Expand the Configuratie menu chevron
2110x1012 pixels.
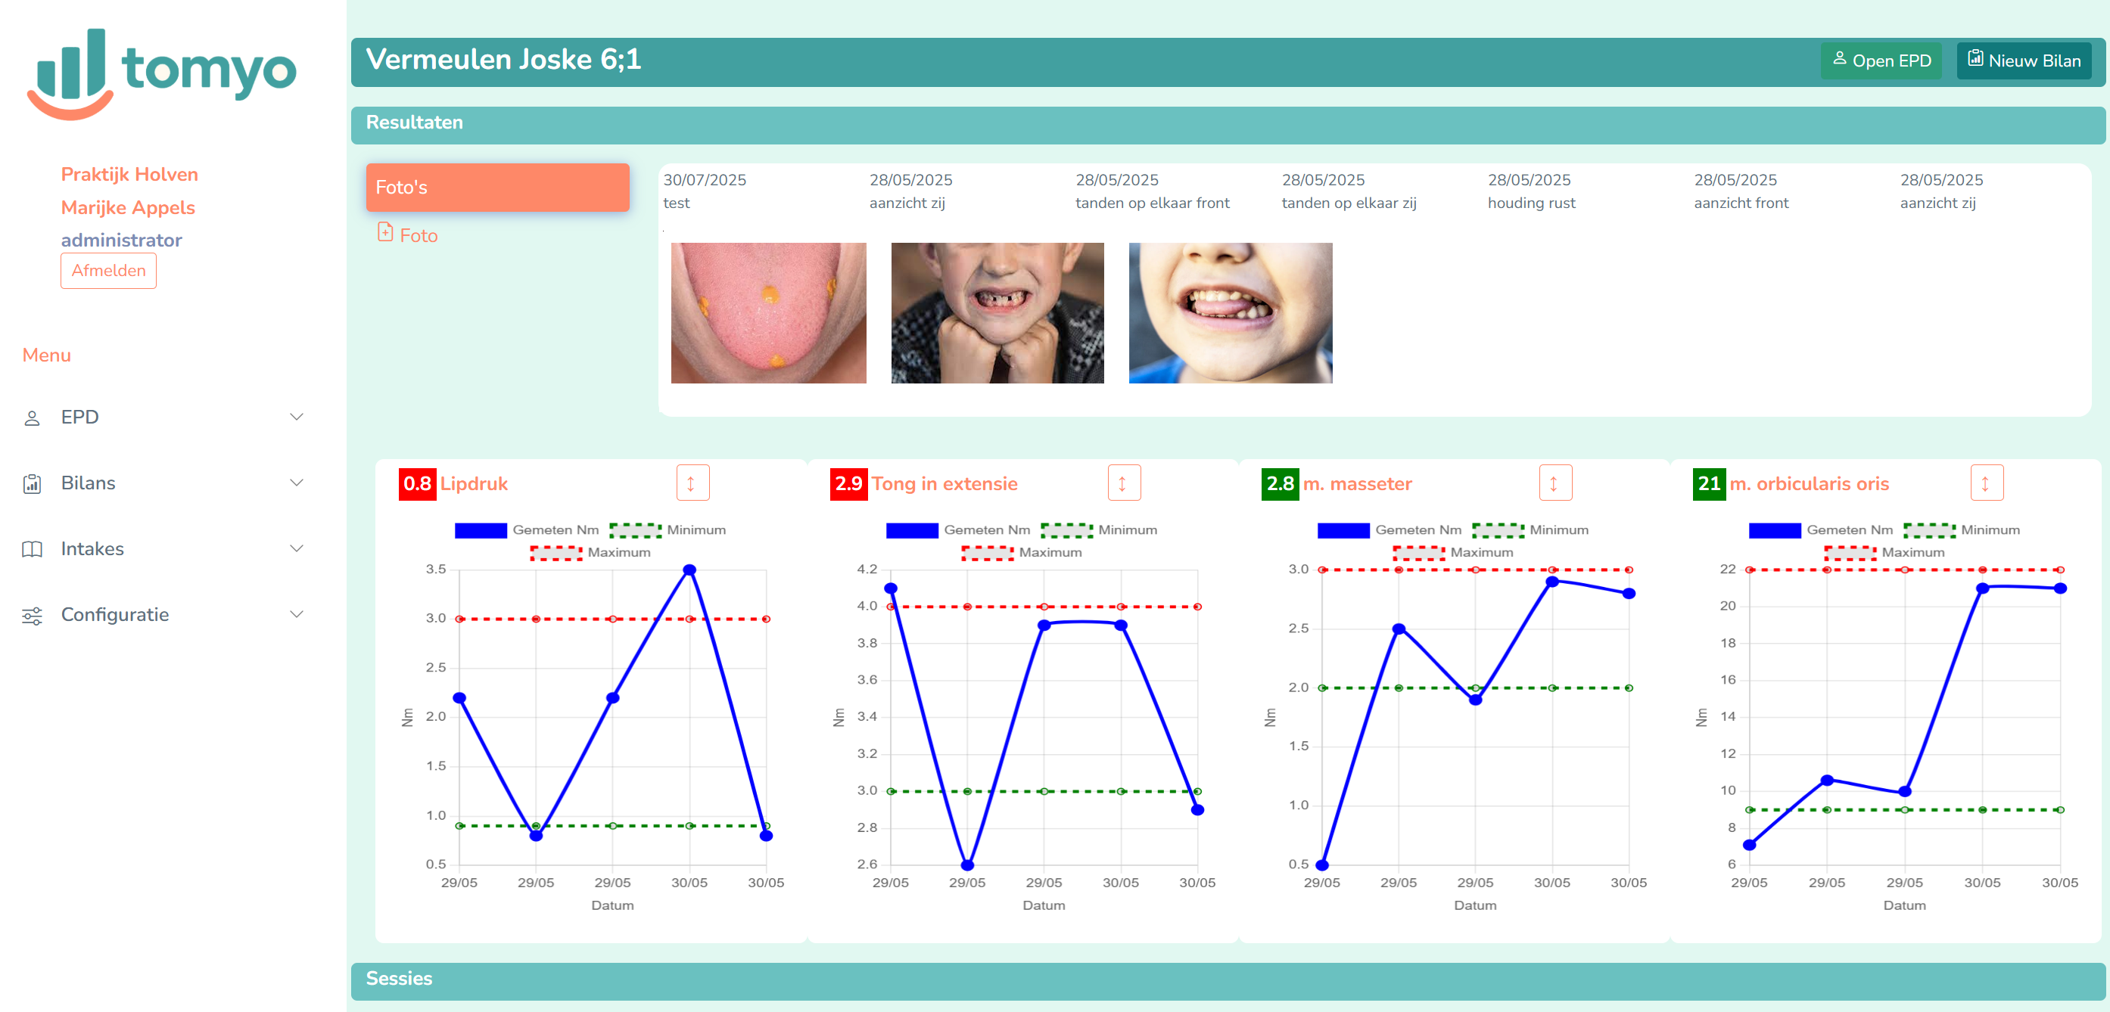[297, 614]
